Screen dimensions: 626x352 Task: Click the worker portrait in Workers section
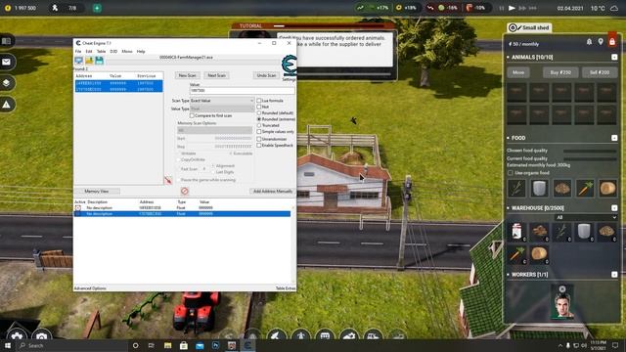(562, 302)
